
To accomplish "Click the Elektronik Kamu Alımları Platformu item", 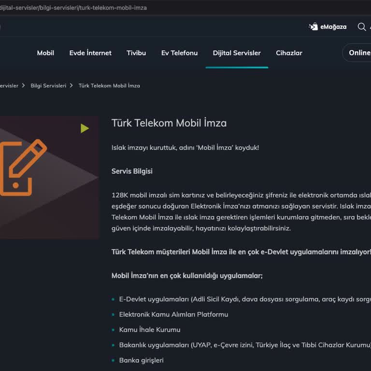I will [x=173, y=314].
